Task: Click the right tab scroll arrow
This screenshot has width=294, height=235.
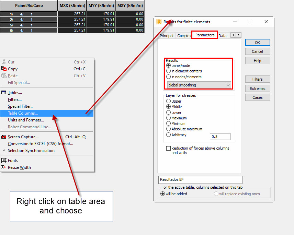Action: pyautogui.click(x=238, y=35)
